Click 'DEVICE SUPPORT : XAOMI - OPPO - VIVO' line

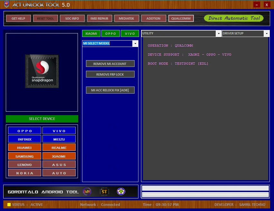(189, 54)
